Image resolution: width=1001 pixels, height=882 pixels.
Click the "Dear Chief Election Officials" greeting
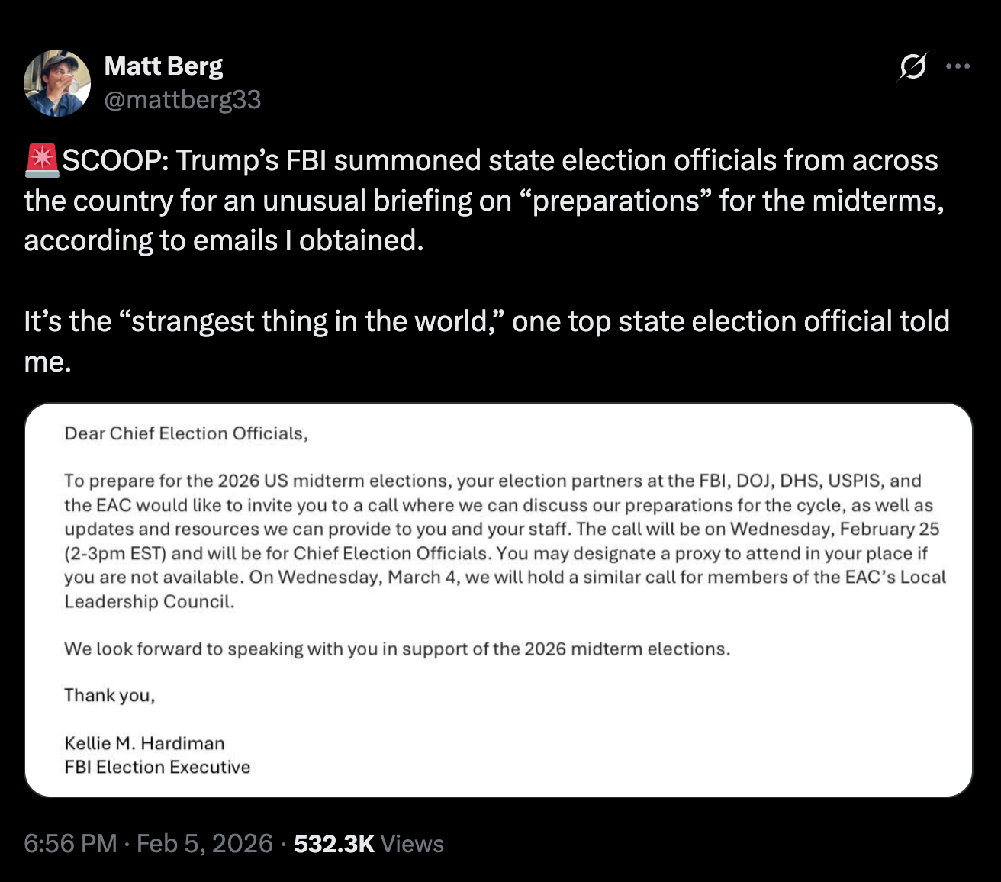pyautogui.click(x=186, y=433)
